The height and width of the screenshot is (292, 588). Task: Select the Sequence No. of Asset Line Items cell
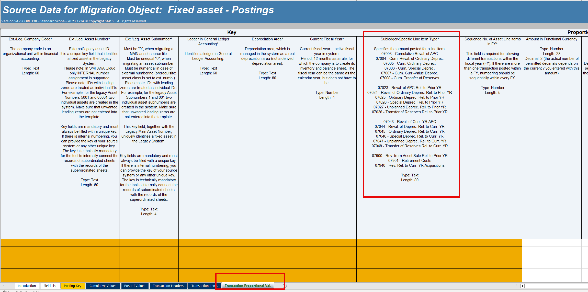[492, 138]
